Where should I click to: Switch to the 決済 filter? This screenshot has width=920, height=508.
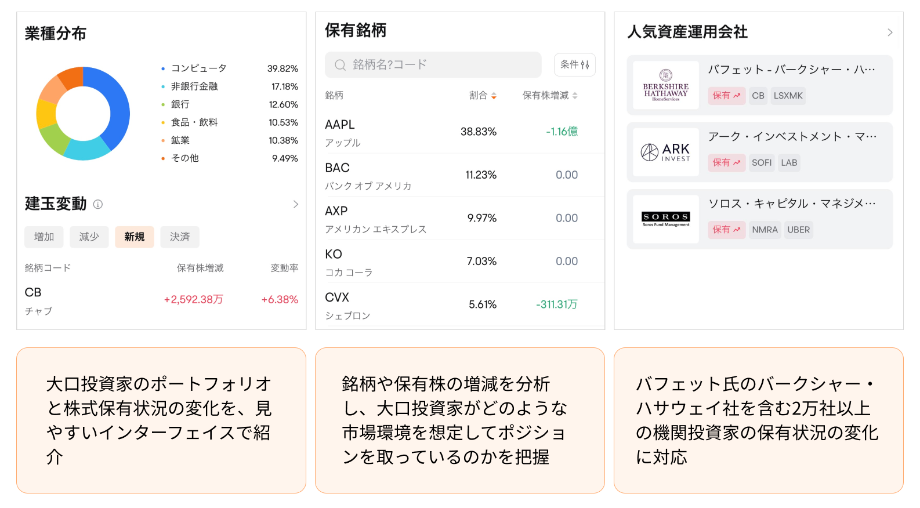[180, 237]
